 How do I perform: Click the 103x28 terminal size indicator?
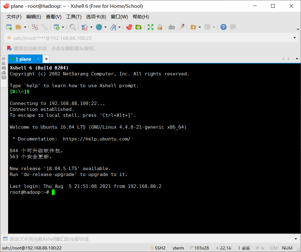tap(200, 248)
